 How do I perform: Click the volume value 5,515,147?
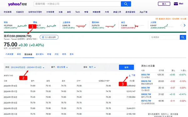(131, 91)
